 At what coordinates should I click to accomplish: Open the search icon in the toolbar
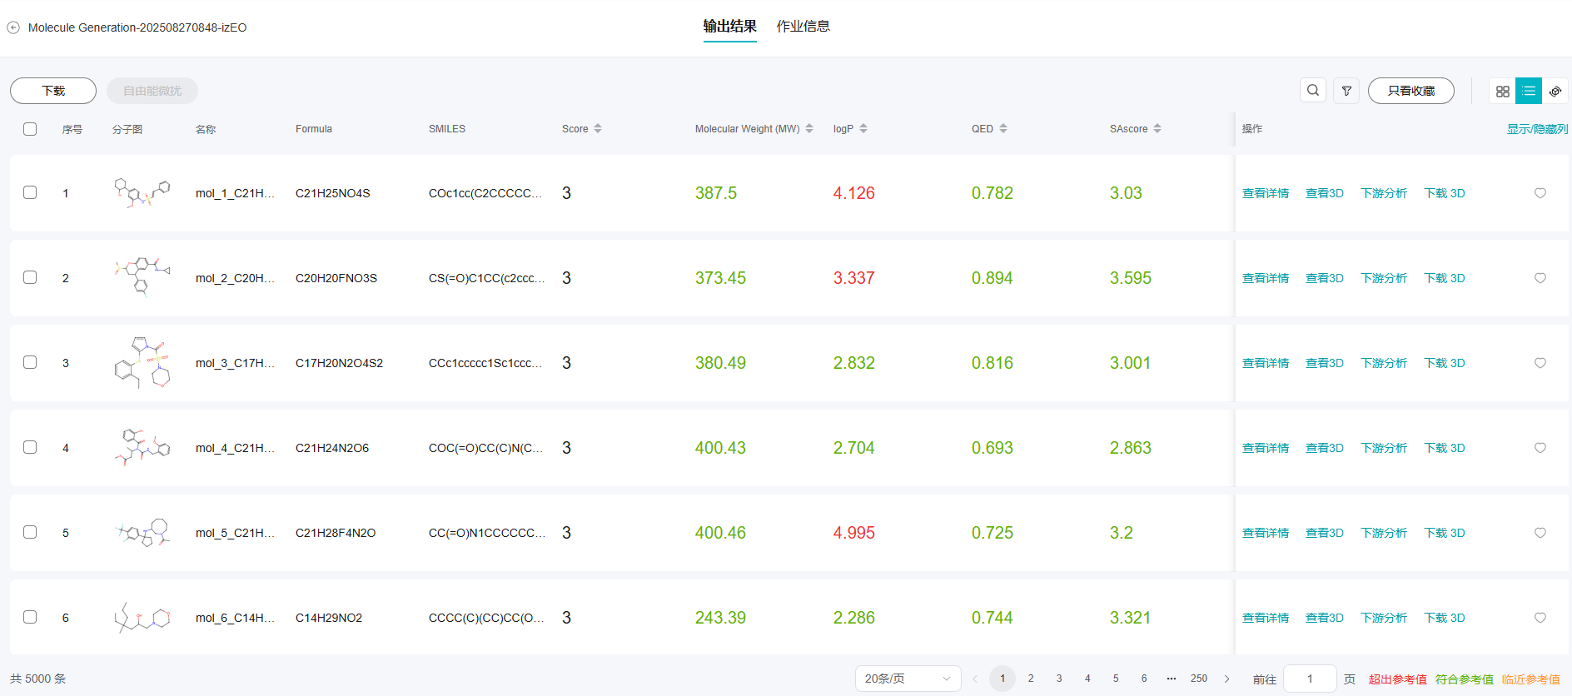coord(1312,91)
